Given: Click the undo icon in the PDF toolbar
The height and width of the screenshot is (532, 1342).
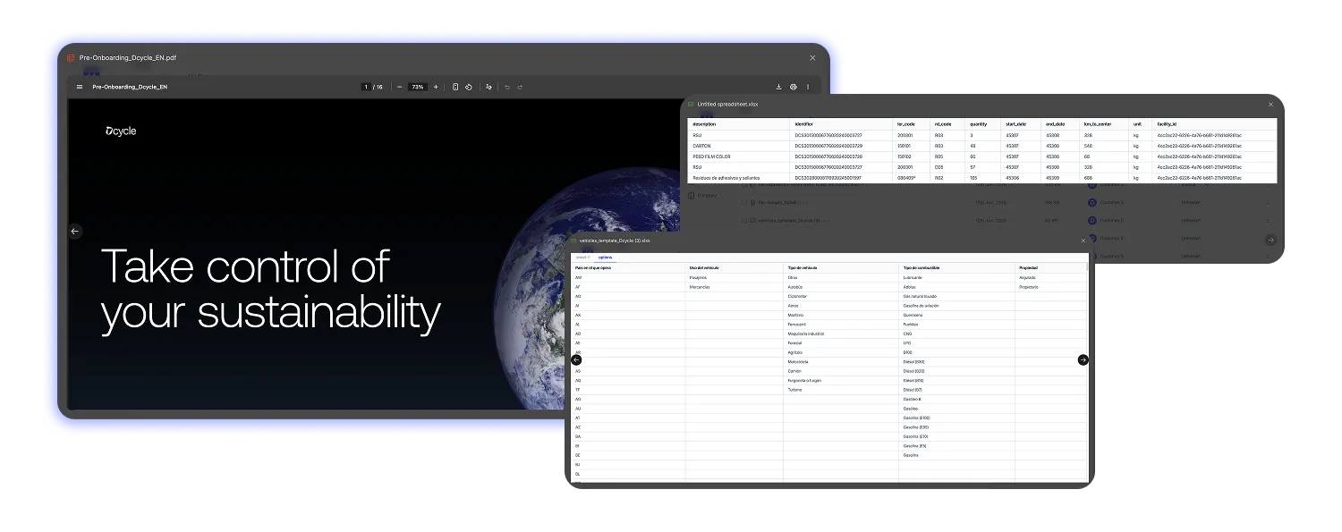Looking at the screenshot, I should (507, 87).
